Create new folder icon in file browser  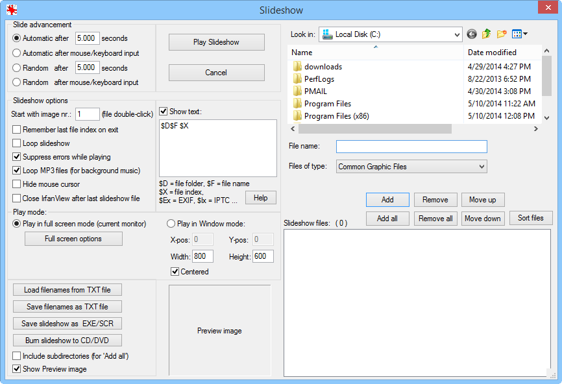[x=501, y=34]
